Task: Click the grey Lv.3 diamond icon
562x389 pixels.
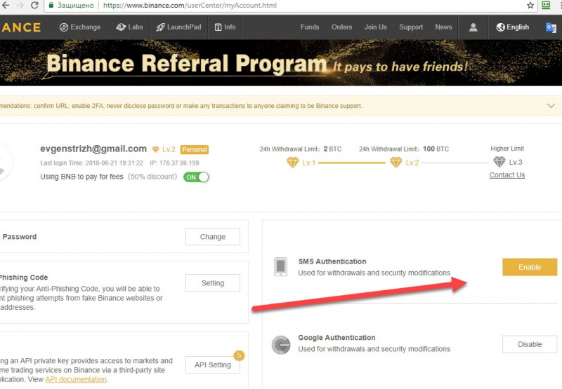Action: 499,162
